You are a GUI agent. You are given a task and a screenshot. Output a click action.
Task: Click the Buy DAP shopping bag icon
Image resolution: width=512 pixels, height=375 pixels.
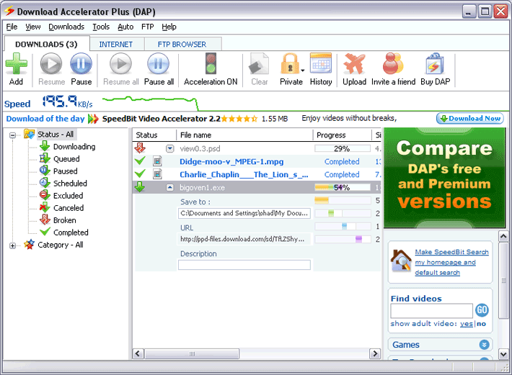435,64
